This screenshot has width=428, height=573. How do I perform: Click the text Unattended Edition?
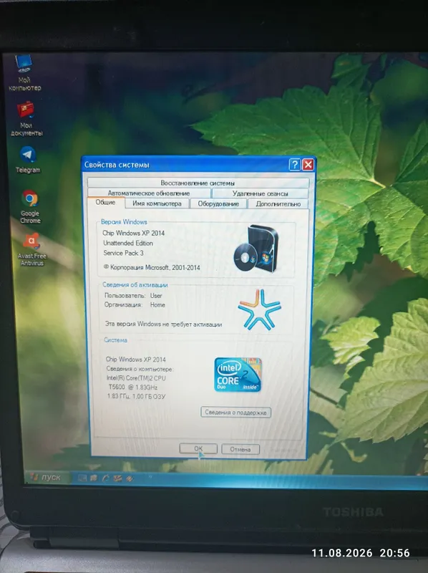pyautogui.click(x=128, y=243)
